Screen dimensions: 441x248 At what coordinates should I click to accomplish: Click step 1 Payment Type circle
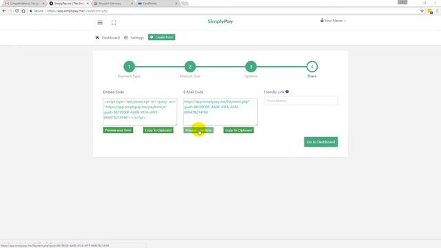tap(129, 67)
